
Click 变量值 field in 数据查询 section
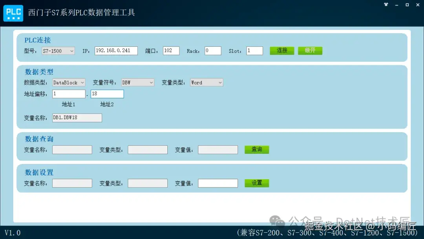tap(218, 150)
